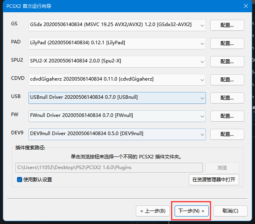Cancel the wizard with 取消(C)
Image resolution: width=255 pixels, height=224 pixels.
pos(230,211)
